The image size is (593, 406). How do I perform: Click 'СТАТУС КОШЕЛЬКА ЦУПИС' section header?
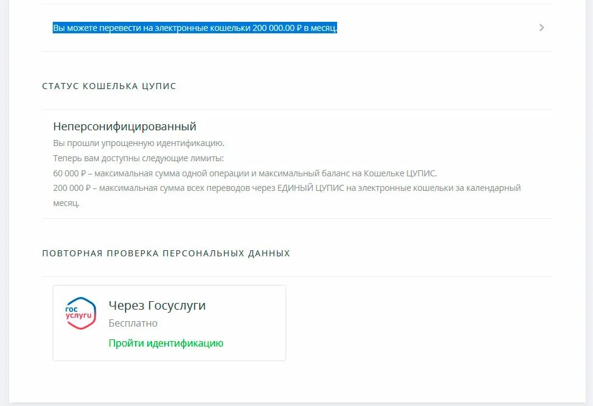[x=109, y=86]
